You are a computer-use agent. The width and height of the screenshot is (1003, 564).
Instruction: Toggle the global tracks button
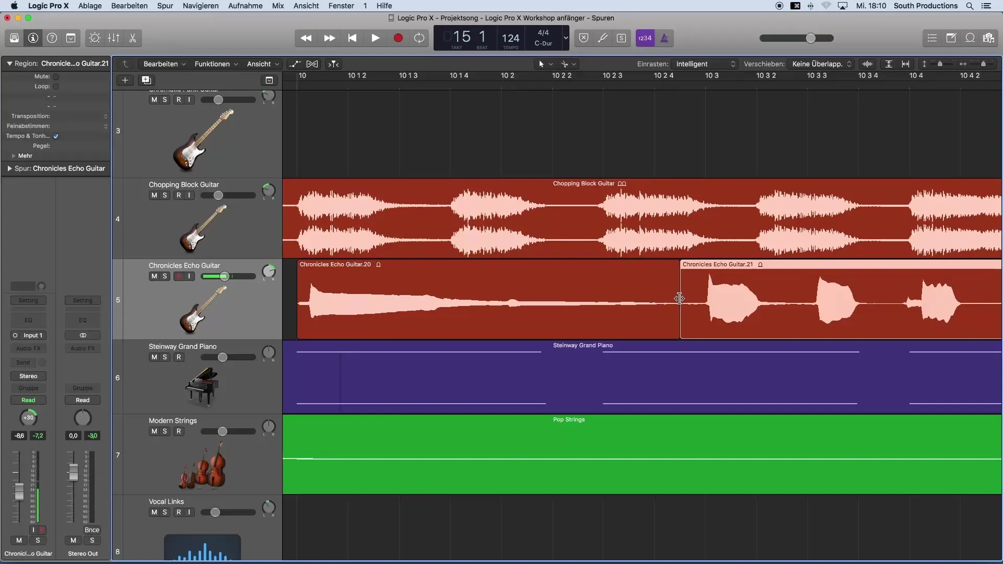tap(269, 80)
